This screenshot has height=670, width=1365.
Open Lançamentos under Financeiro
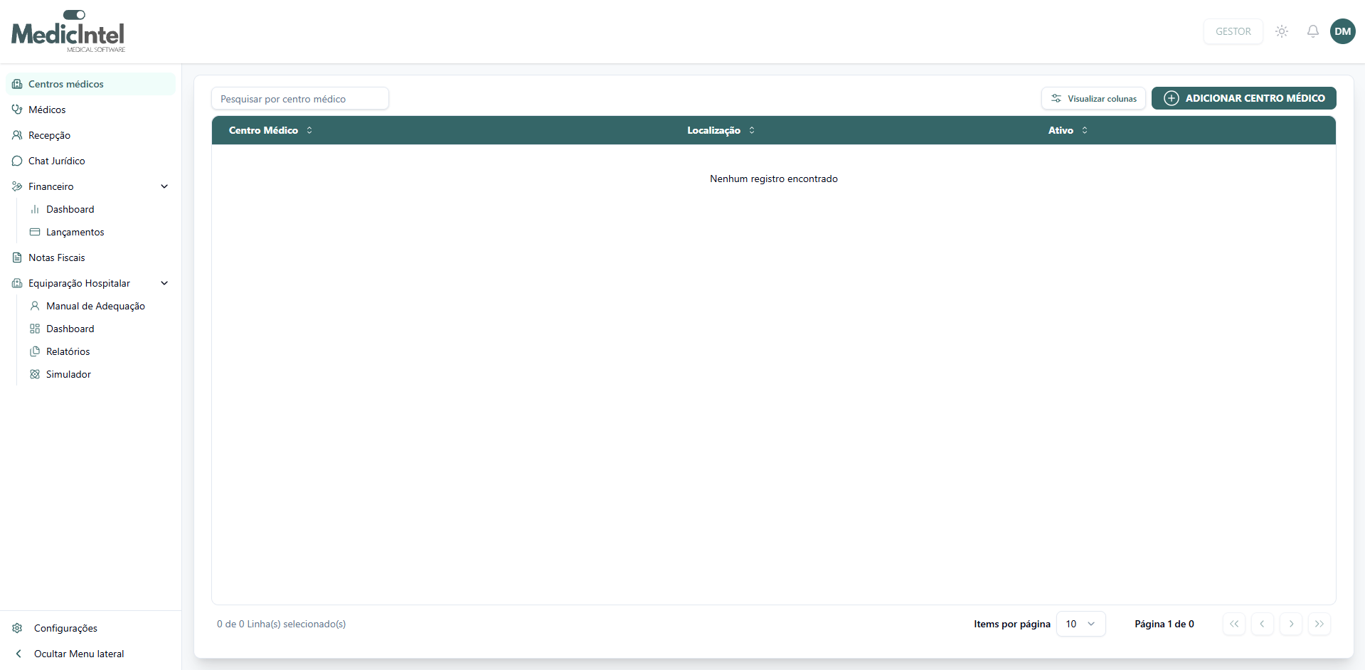tap(75, 232)
